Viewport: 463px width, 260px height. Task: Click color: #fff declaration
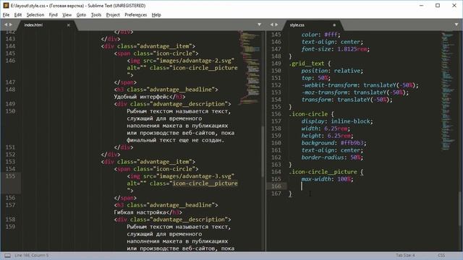tap(321, 35)
